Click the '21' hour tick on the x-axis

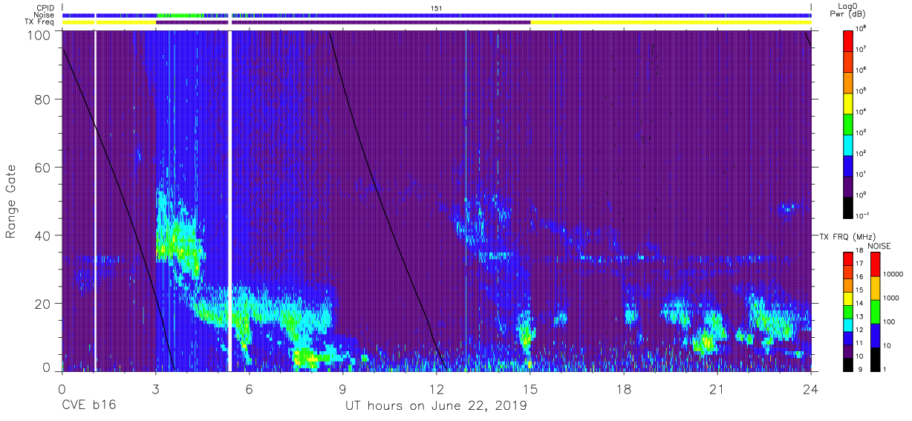(717, 389)
